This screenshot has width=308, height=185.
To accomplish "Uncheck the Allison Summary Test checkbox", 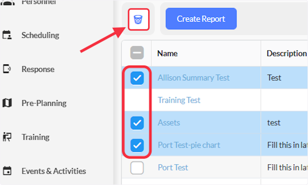I will (x=137, y=78).
